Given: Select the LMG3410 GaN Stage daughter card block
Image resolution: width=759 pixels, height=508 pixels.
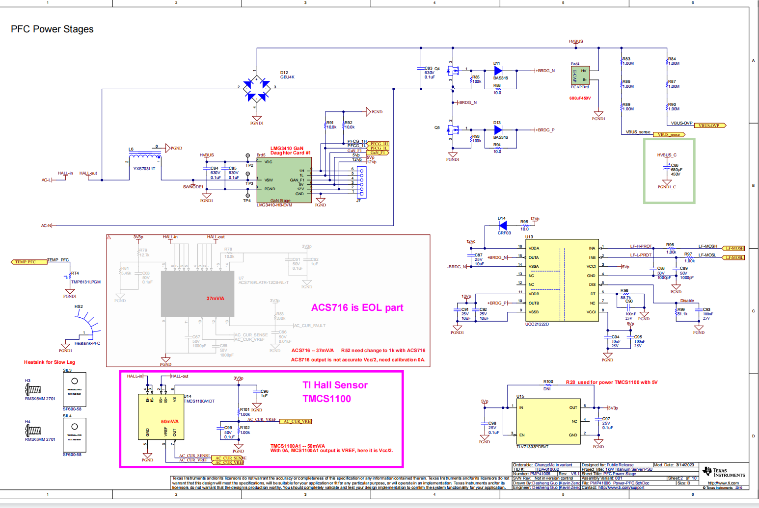Looking at the screenshot, I should [x=284, y=180].
